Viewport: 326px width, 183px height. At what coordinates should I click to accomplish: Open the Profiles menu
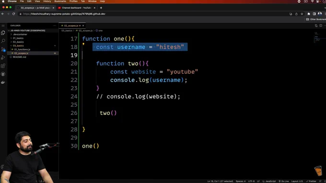click(73, 1)
